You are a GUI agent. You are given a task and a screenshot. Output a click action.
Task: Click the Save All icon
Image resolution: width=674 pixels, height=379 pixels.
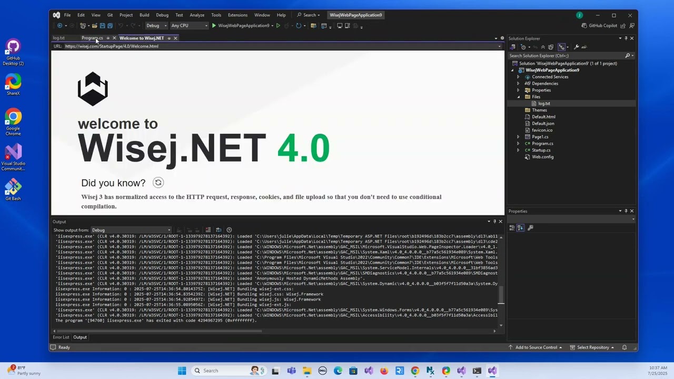pos(110,25)
